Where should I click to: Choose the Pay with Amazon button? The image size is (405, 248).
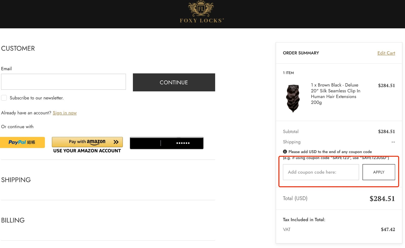click(87, 142)
